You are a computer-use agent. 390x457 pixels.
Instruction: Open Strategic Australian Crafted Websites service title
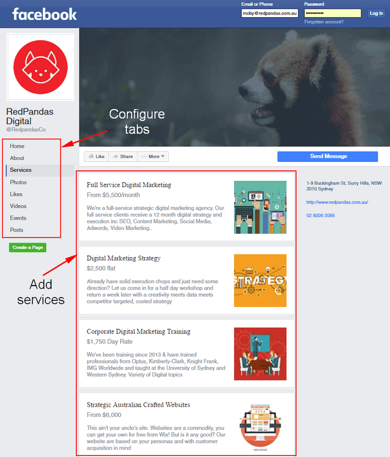point(138,405)
